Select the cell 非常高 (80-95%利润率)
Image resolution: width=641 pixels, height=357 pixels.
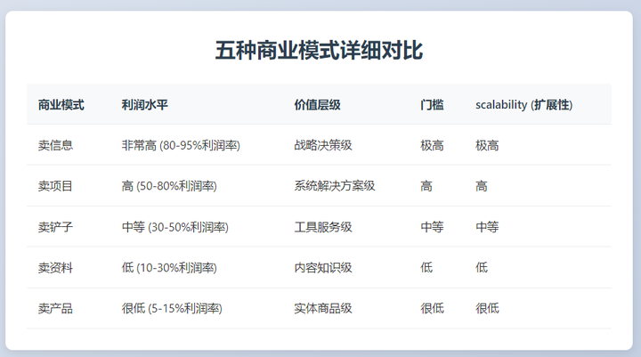point(181,145)
